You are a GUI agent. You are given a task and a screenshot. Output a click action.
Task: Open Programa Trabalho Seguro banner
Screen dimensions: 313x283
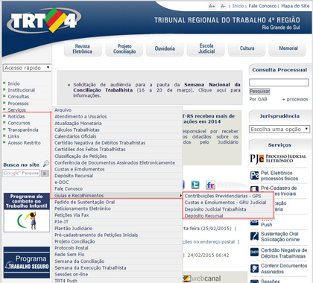point(27,262)
